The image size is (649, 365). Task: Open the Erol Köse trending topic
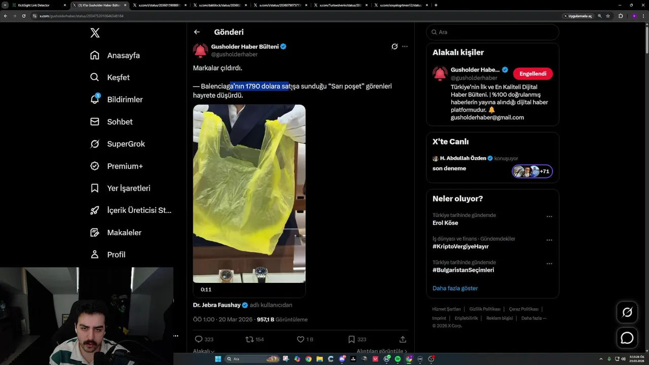pos(445,223)
